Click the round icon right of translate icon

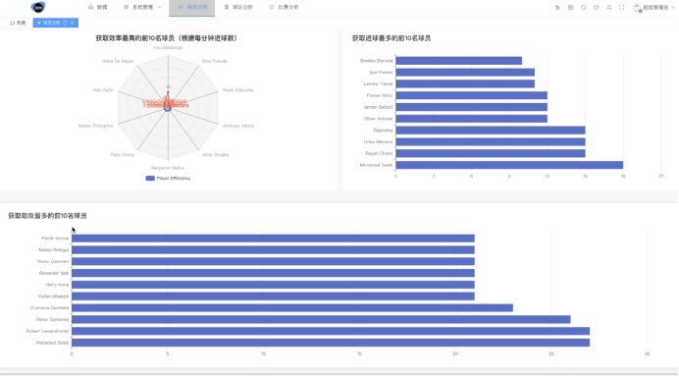point(571,8)
